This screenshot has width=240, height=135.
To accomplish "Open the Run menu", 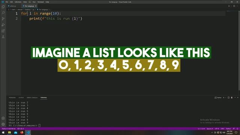I will point(34,2).
